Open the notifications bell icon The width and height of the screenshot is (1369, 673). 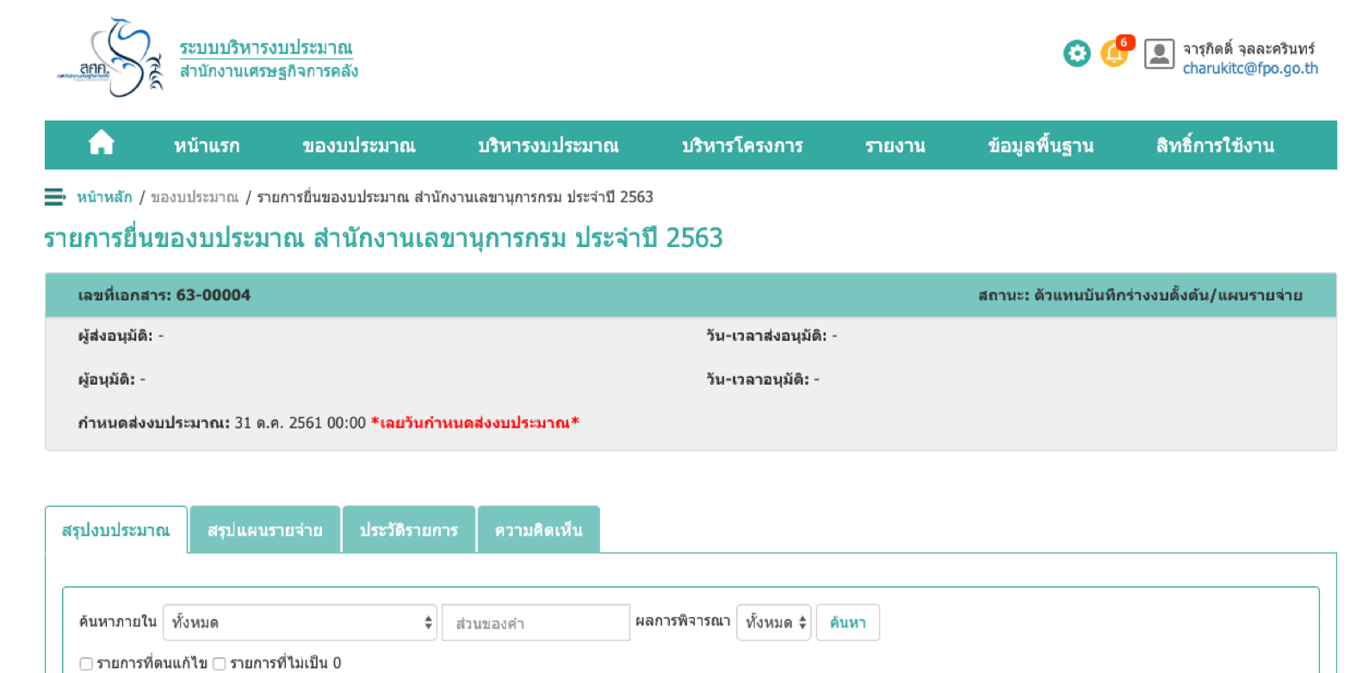[x=1114, y=54]
